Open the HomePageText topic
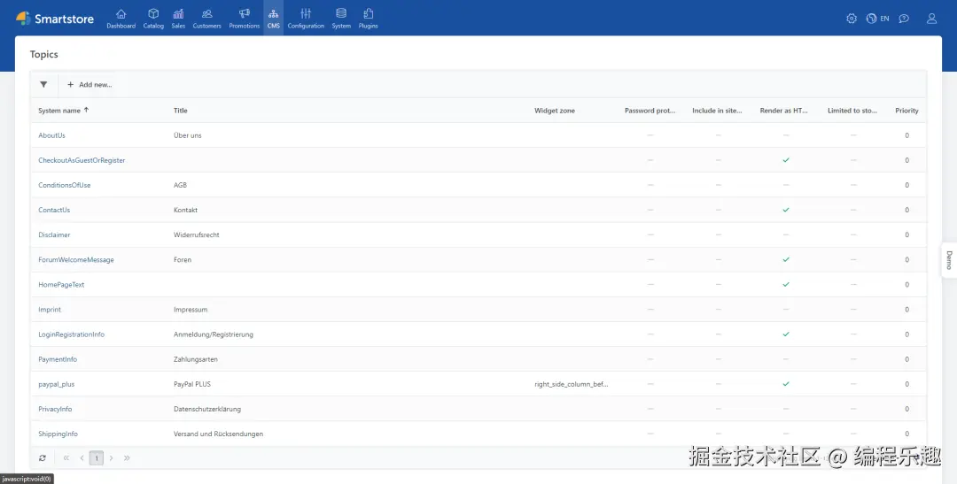Viewport: 957px width, 484px height. pyautogui.click(x=61, y=285)
